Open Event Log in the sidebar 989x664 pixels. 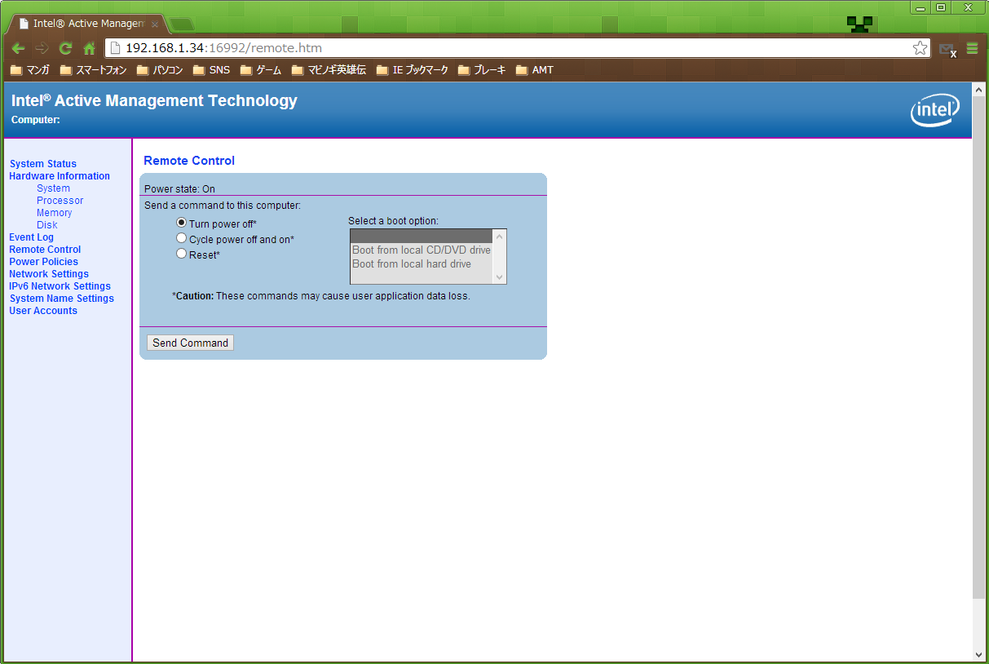click(31, 237)
